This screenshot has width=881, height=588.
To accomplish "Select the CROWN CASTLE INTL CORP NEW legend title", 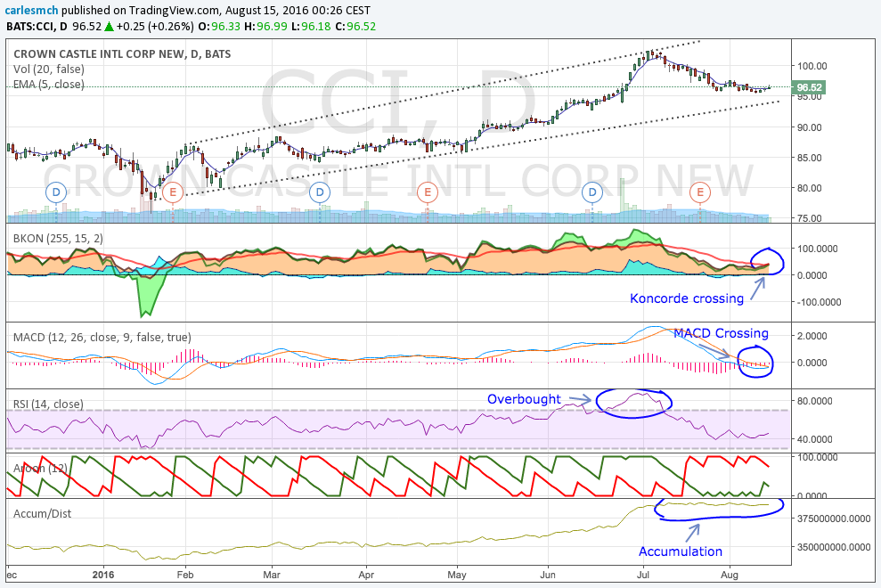I will coord(122,54).
